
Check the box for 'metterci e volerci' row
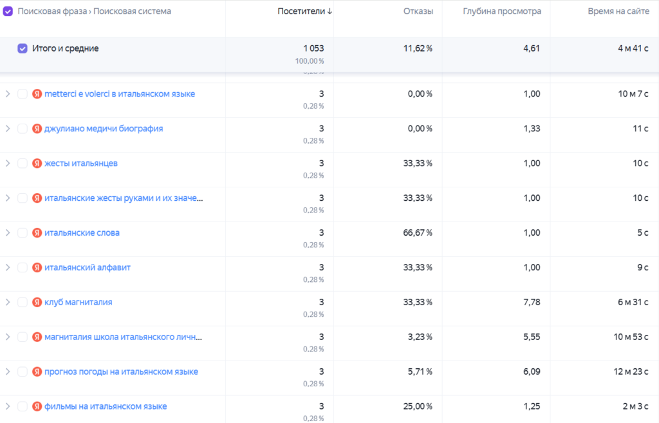click(x=23, y=94)
